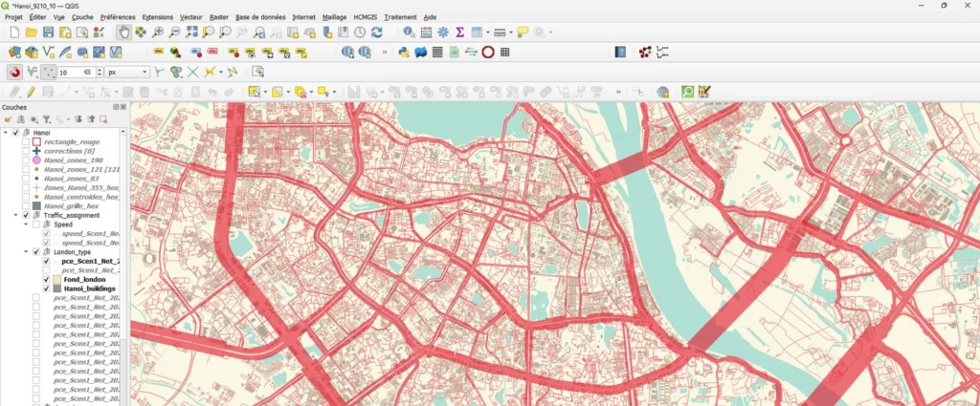The width and height of the screenshot is (980, 406).
Task: Select the Hanoi_zones_83 layer
Action: (x=71, y=179)
